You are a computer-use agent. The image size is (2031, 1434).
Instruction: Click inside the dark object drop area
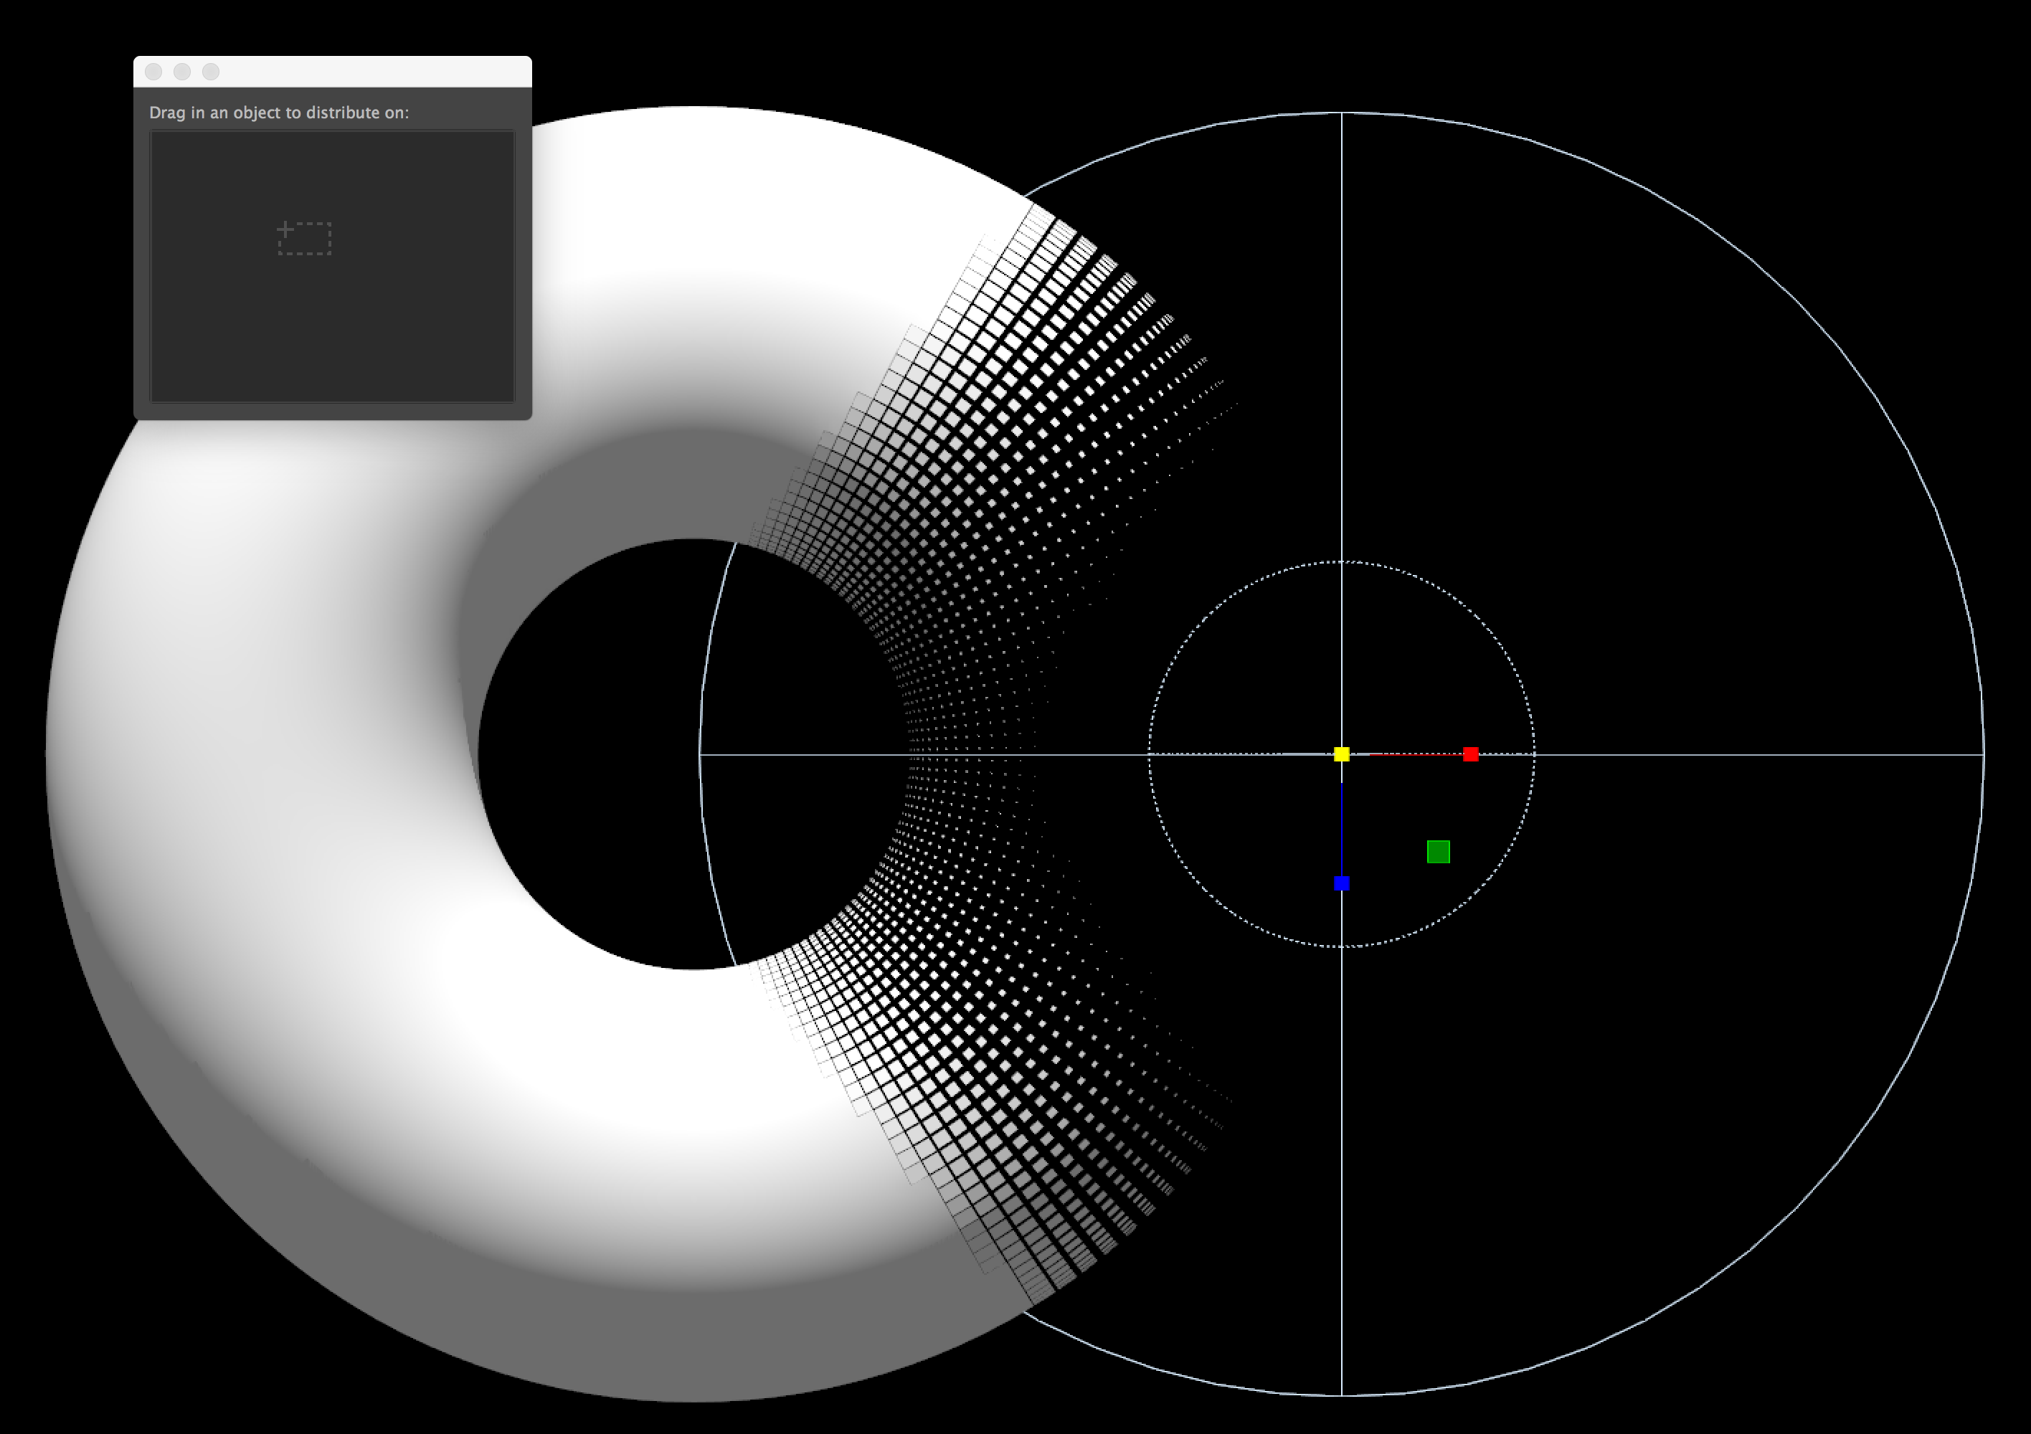(x=333, y=336)
